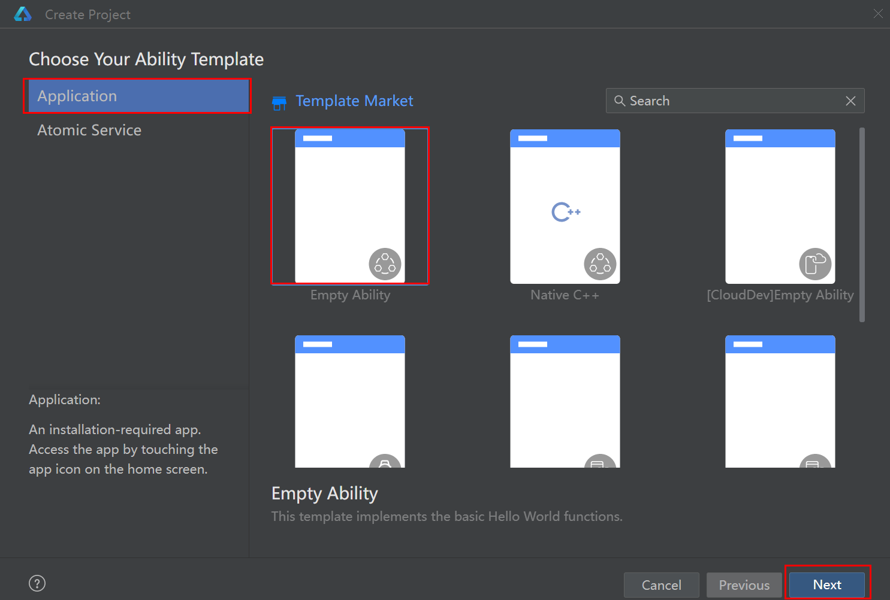This screenshot has width=890, height=600.
Task: Click the template list vertical scrollbar
Action: click(x=862, y=225)
